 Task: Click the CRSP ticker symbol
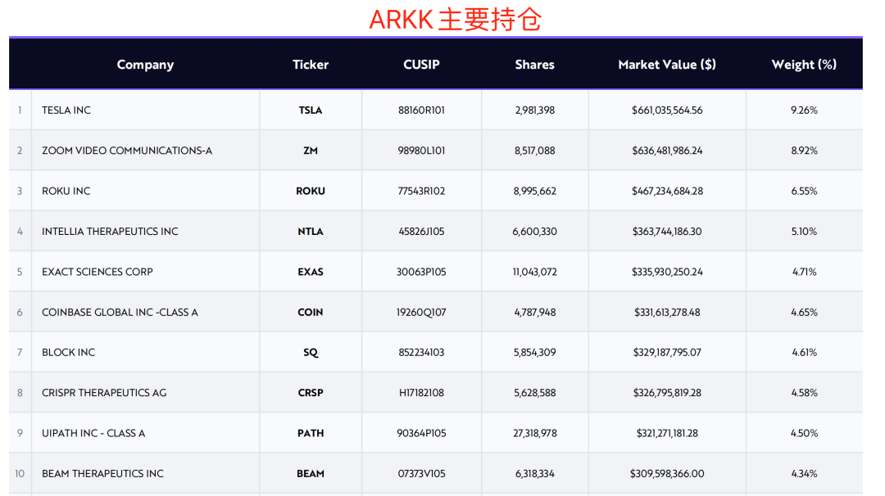pos(311,393)
